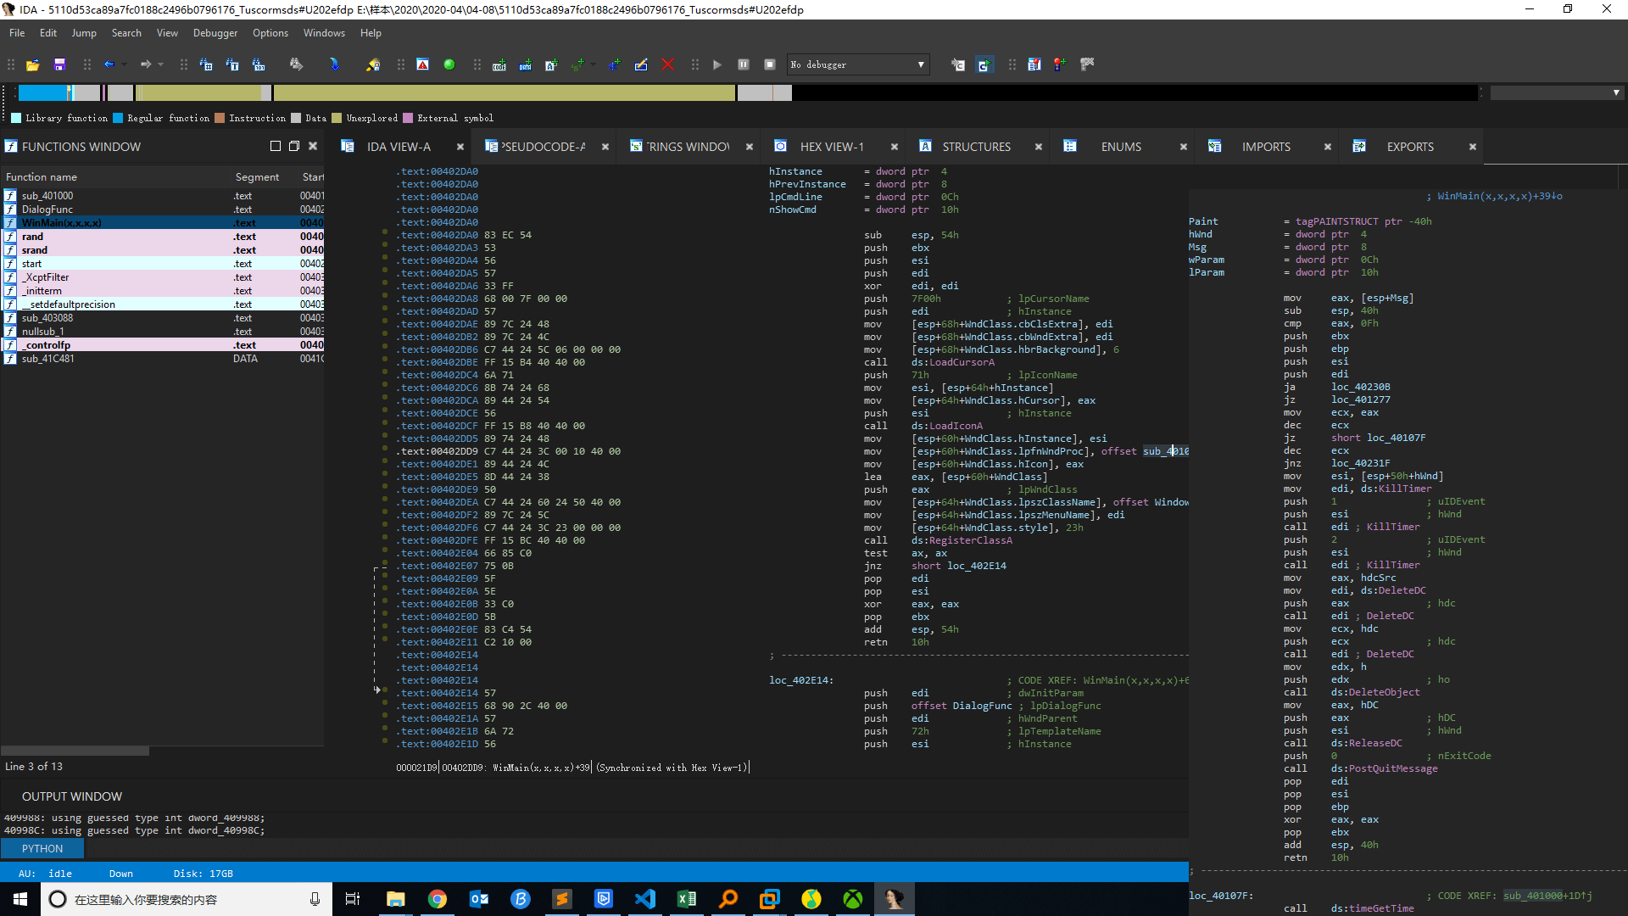The height and width of the screenshot is (916, 1628).
Task: Maximize the Functions window panel
Action: click(294, 146)
